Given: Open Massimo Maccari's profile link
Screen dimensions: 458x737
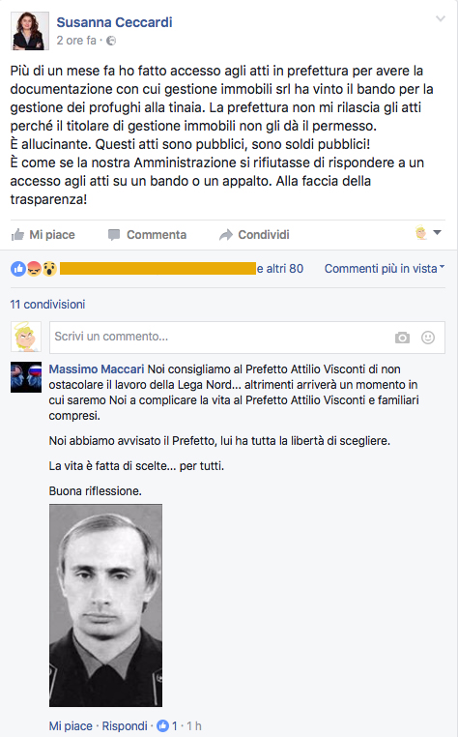Looking at the screenshot, I should click(97, 368).
